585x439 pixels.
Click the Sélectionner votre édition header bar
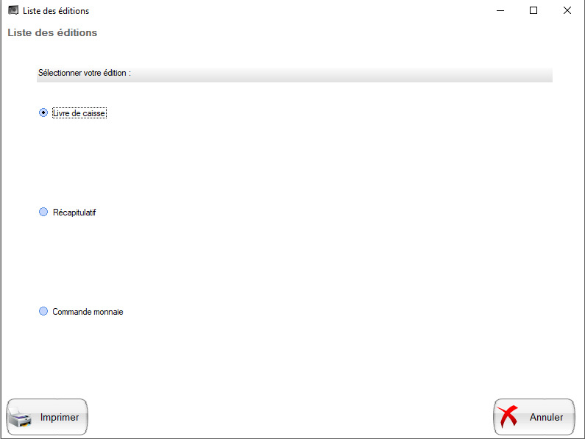pyautogui.click(x=294, y=74)
